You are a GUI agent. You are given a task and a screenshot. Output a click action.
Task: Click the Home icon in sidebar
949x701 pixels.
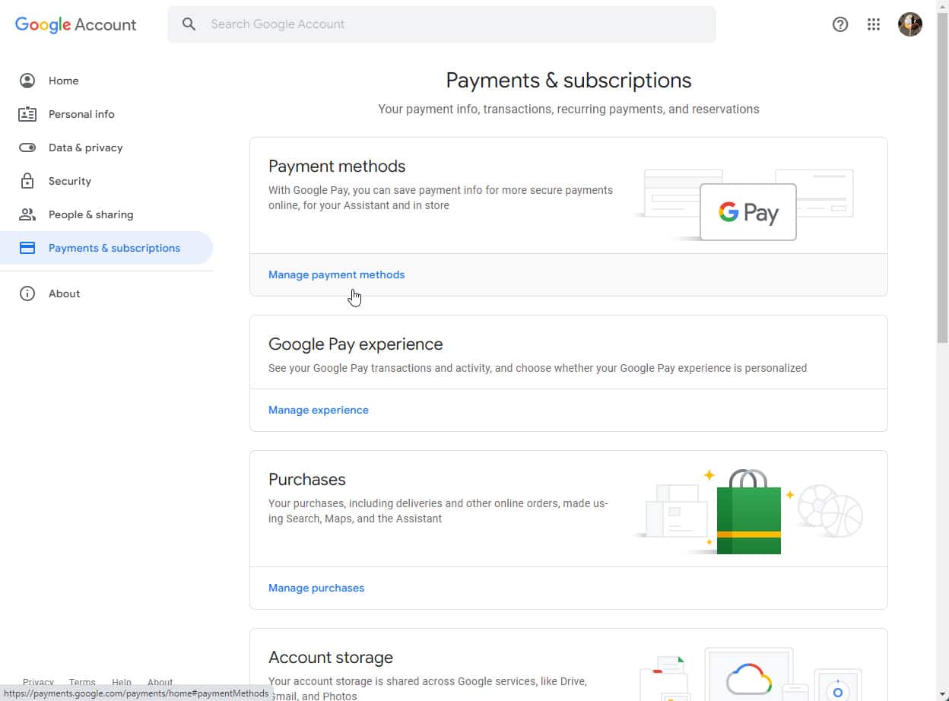point(27,81)
